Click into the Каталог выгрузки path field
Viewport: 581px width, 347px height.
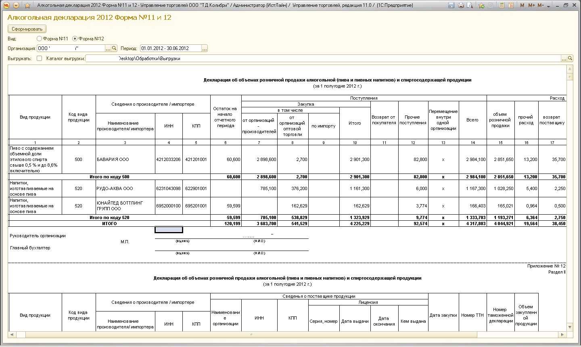[x=323, y=59]
